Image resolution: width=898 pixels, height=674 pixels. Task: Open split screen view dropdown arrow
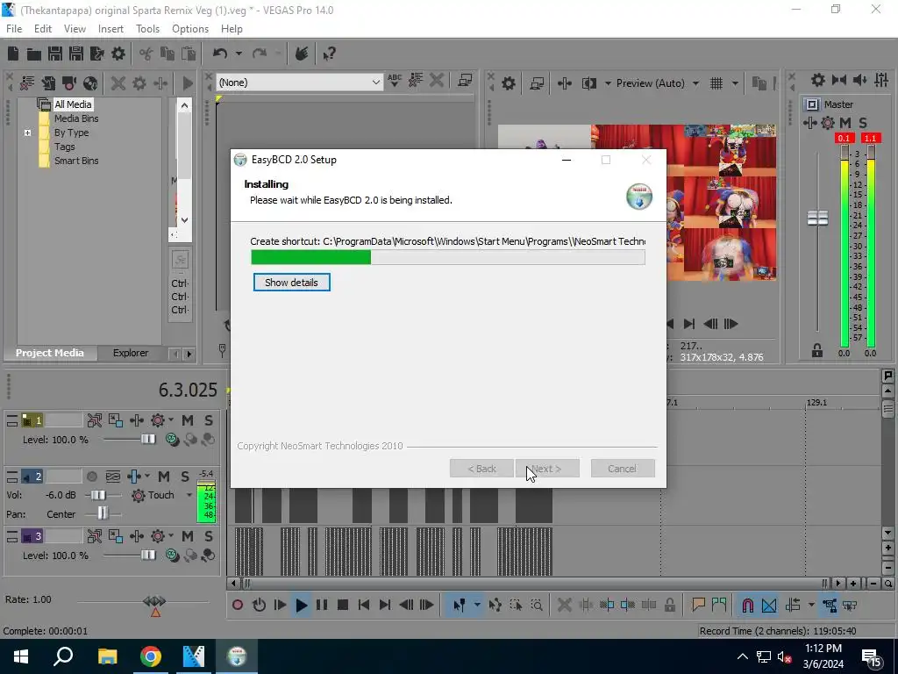click(608, 83)
